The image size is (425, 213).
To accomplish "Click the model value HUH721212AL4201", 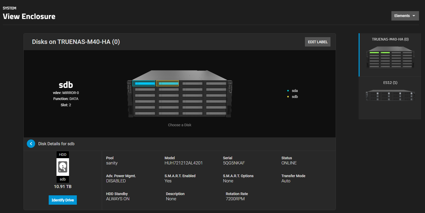I will (x=184, y=163).
